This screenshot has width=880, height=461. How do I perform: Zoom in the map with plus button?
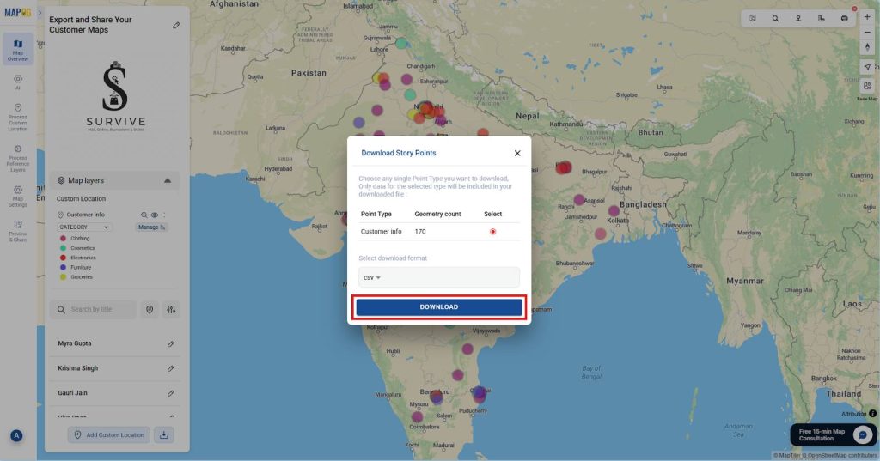(866, 18)
